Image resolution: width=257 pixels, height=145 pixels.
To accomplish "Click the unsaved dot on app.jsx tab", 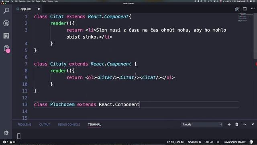I will (39, 9).
